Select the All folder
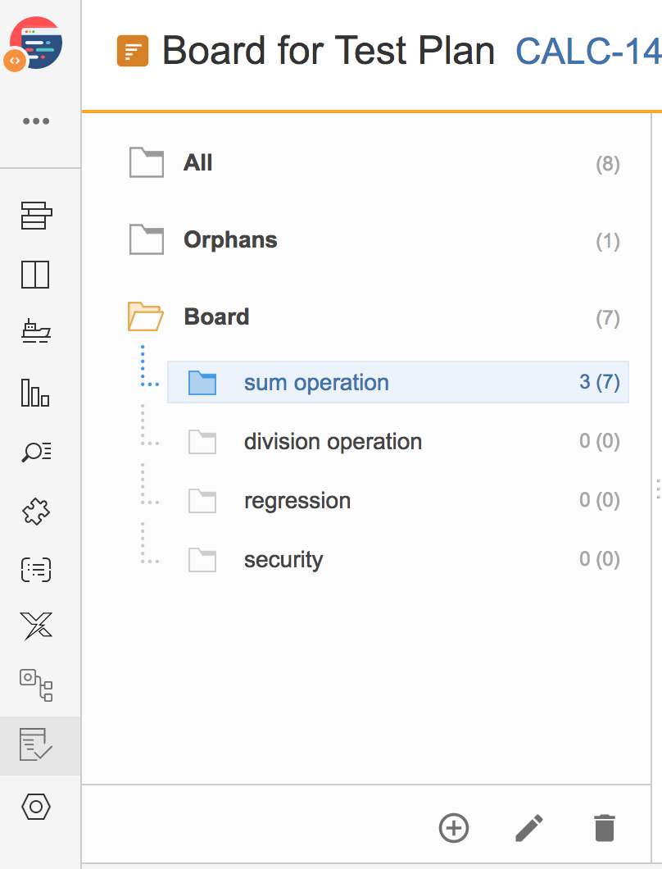 click(374, 163)
